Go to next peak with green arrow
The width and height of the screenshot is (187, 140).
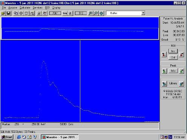coord(182,71)
